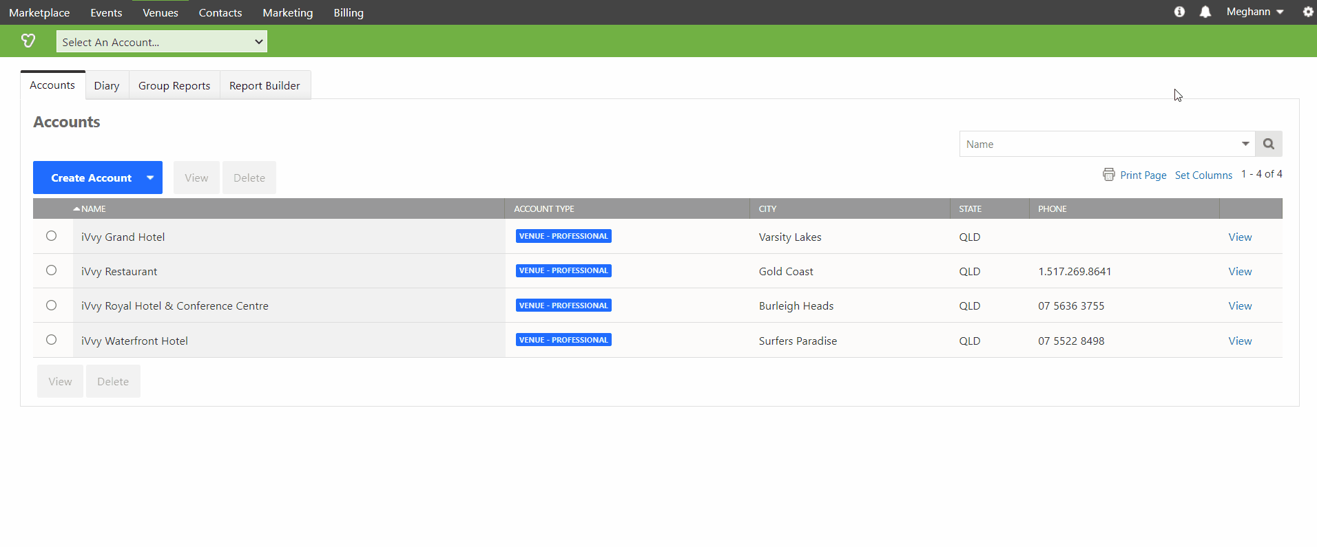Image resolution: width=1317 pixels, height=547 pixels.
Task: Open the info help icon
Action: coord(1179,12)
